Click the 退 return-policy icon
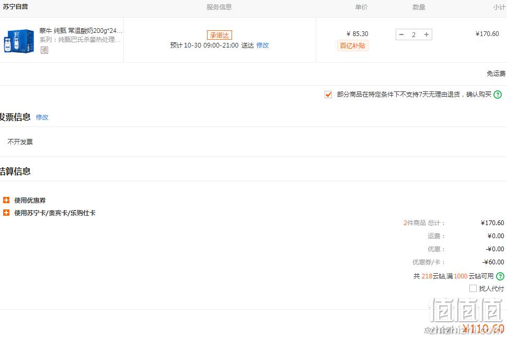507x339 pixels. [x=44, y=50]
